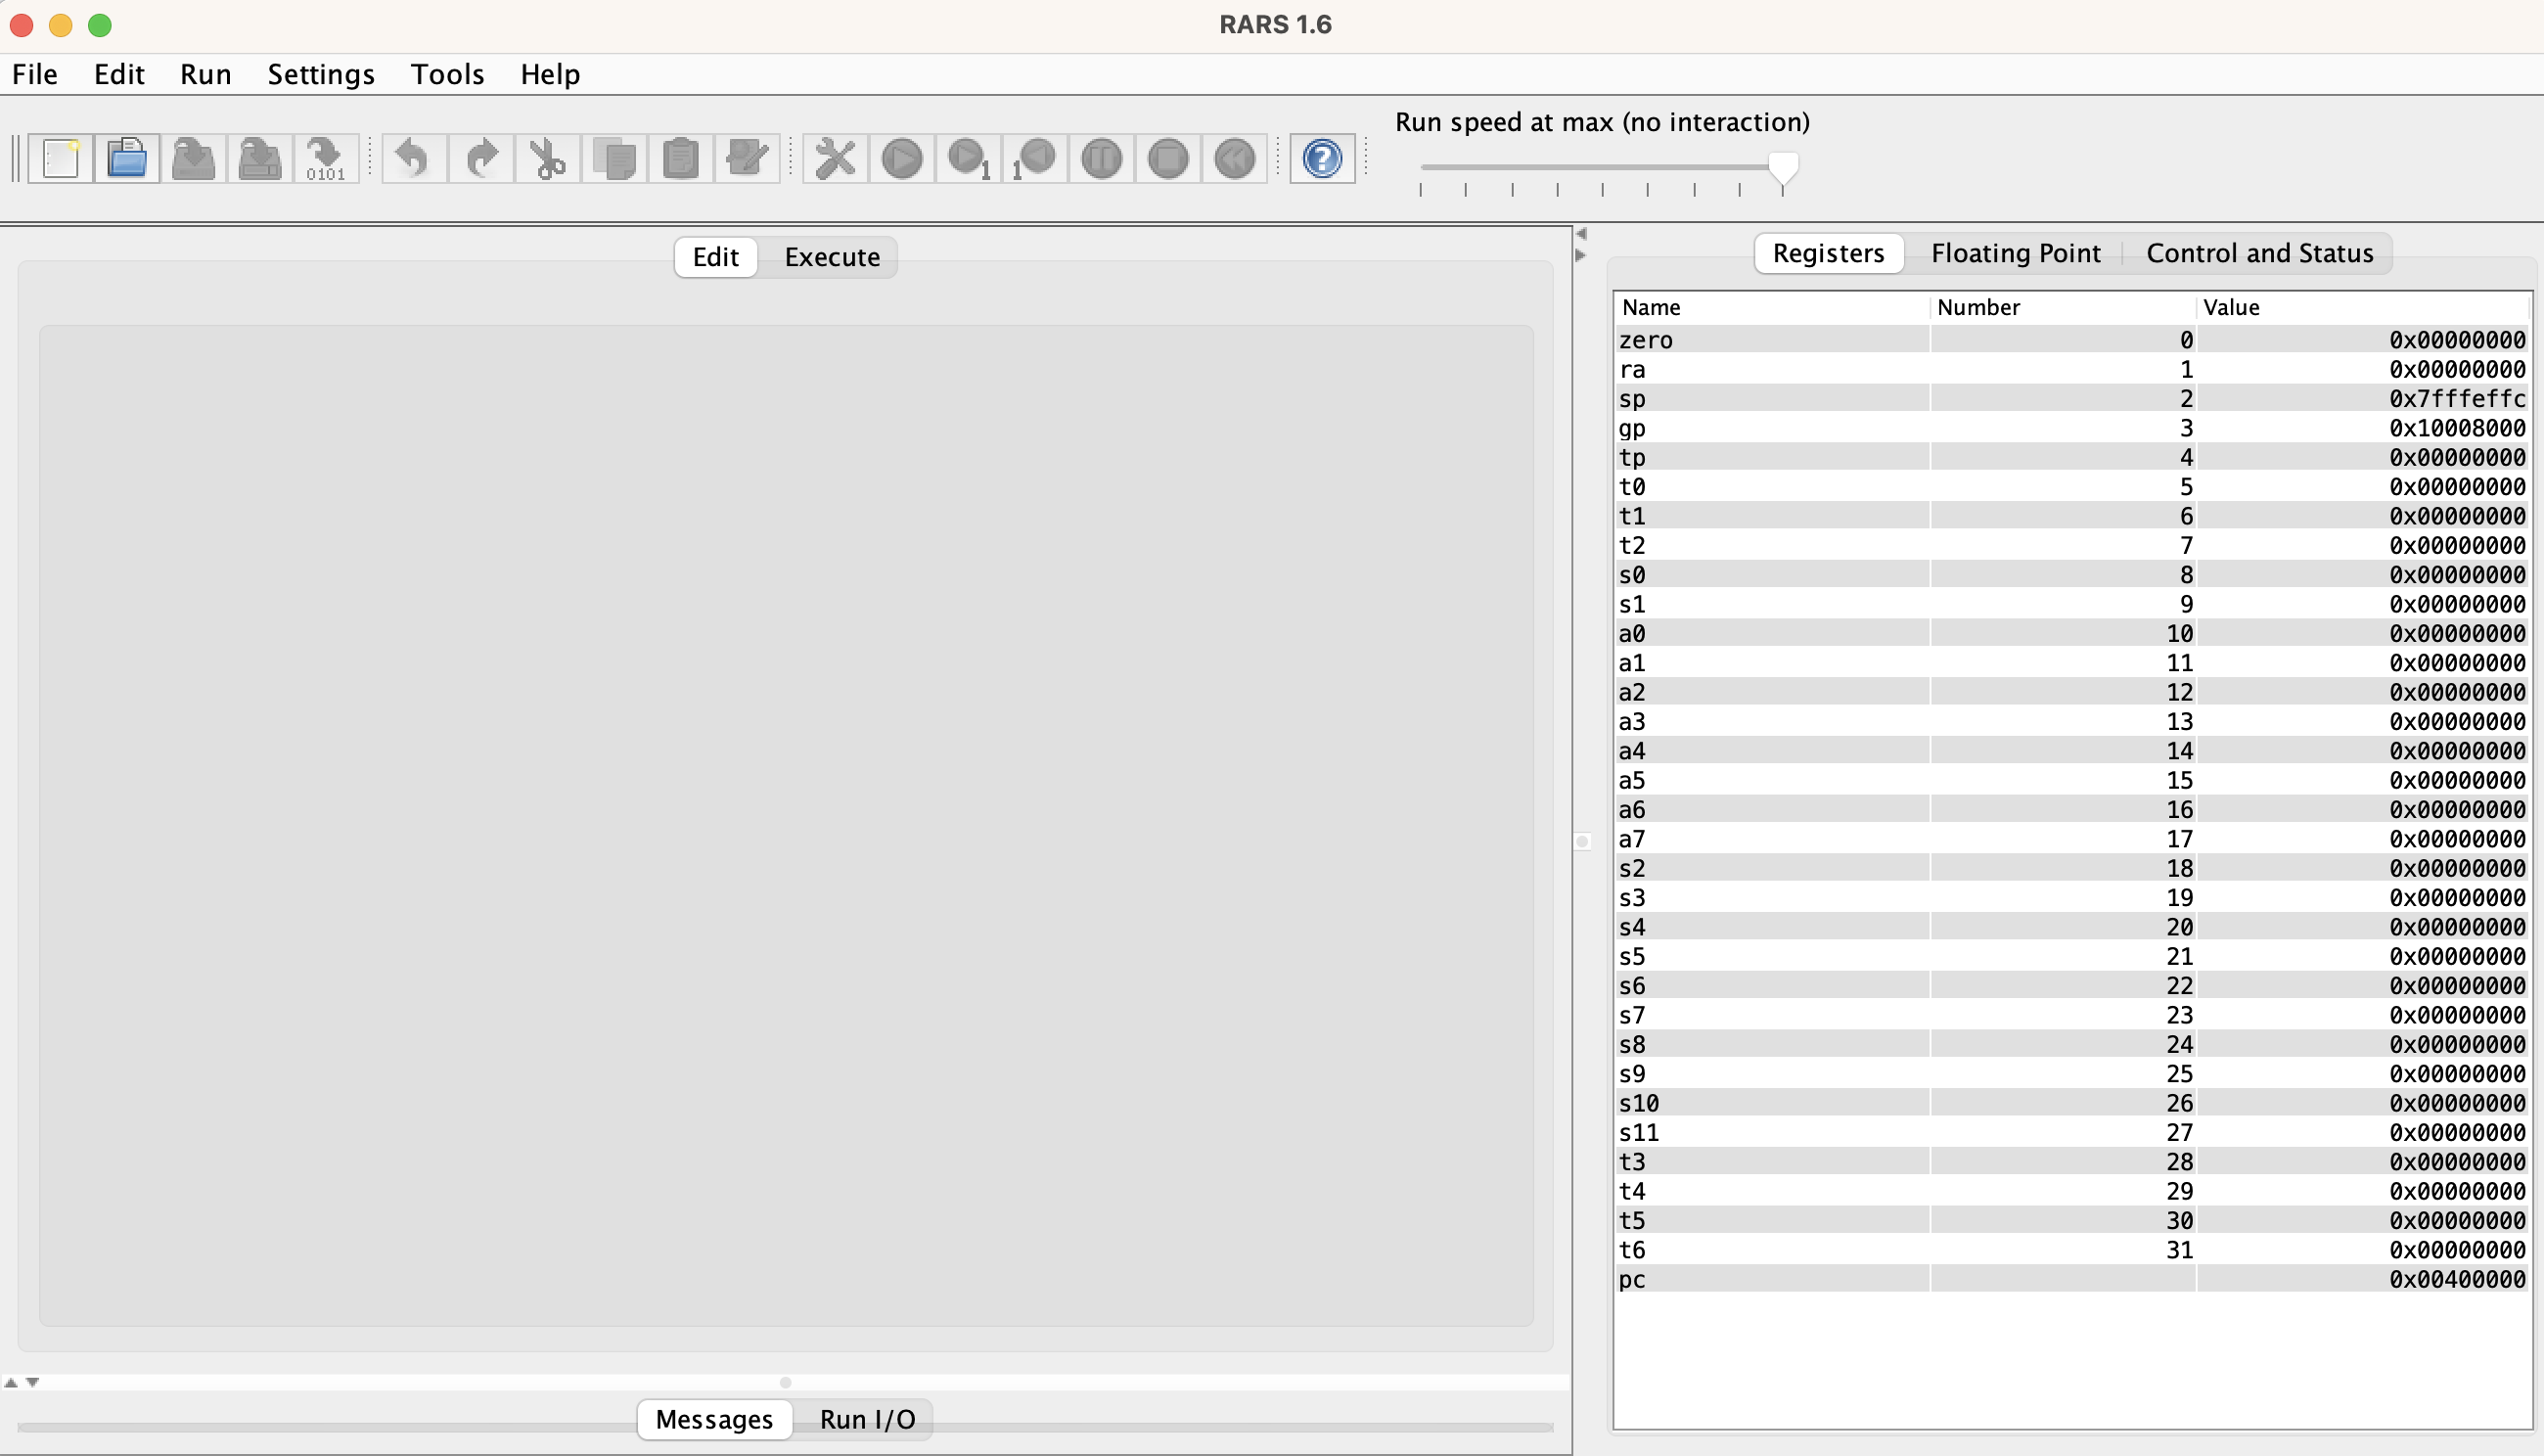Switch to the Floating Point tab
Image resolution: width=2544 pixels, height=1456 pixels.
[x=2014, y=253]
